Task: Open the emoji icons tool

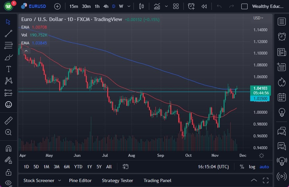Action: 9,105
